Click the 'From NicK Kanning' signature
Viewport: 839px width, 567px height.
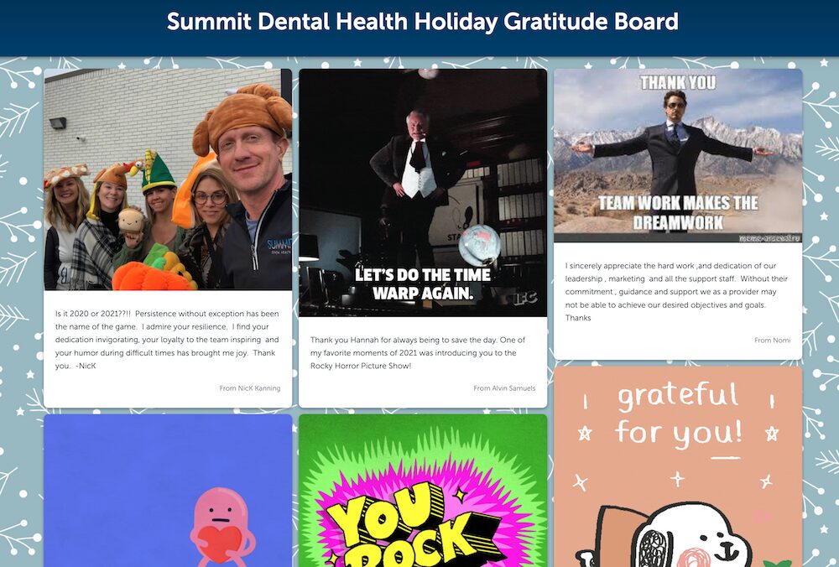250,388
